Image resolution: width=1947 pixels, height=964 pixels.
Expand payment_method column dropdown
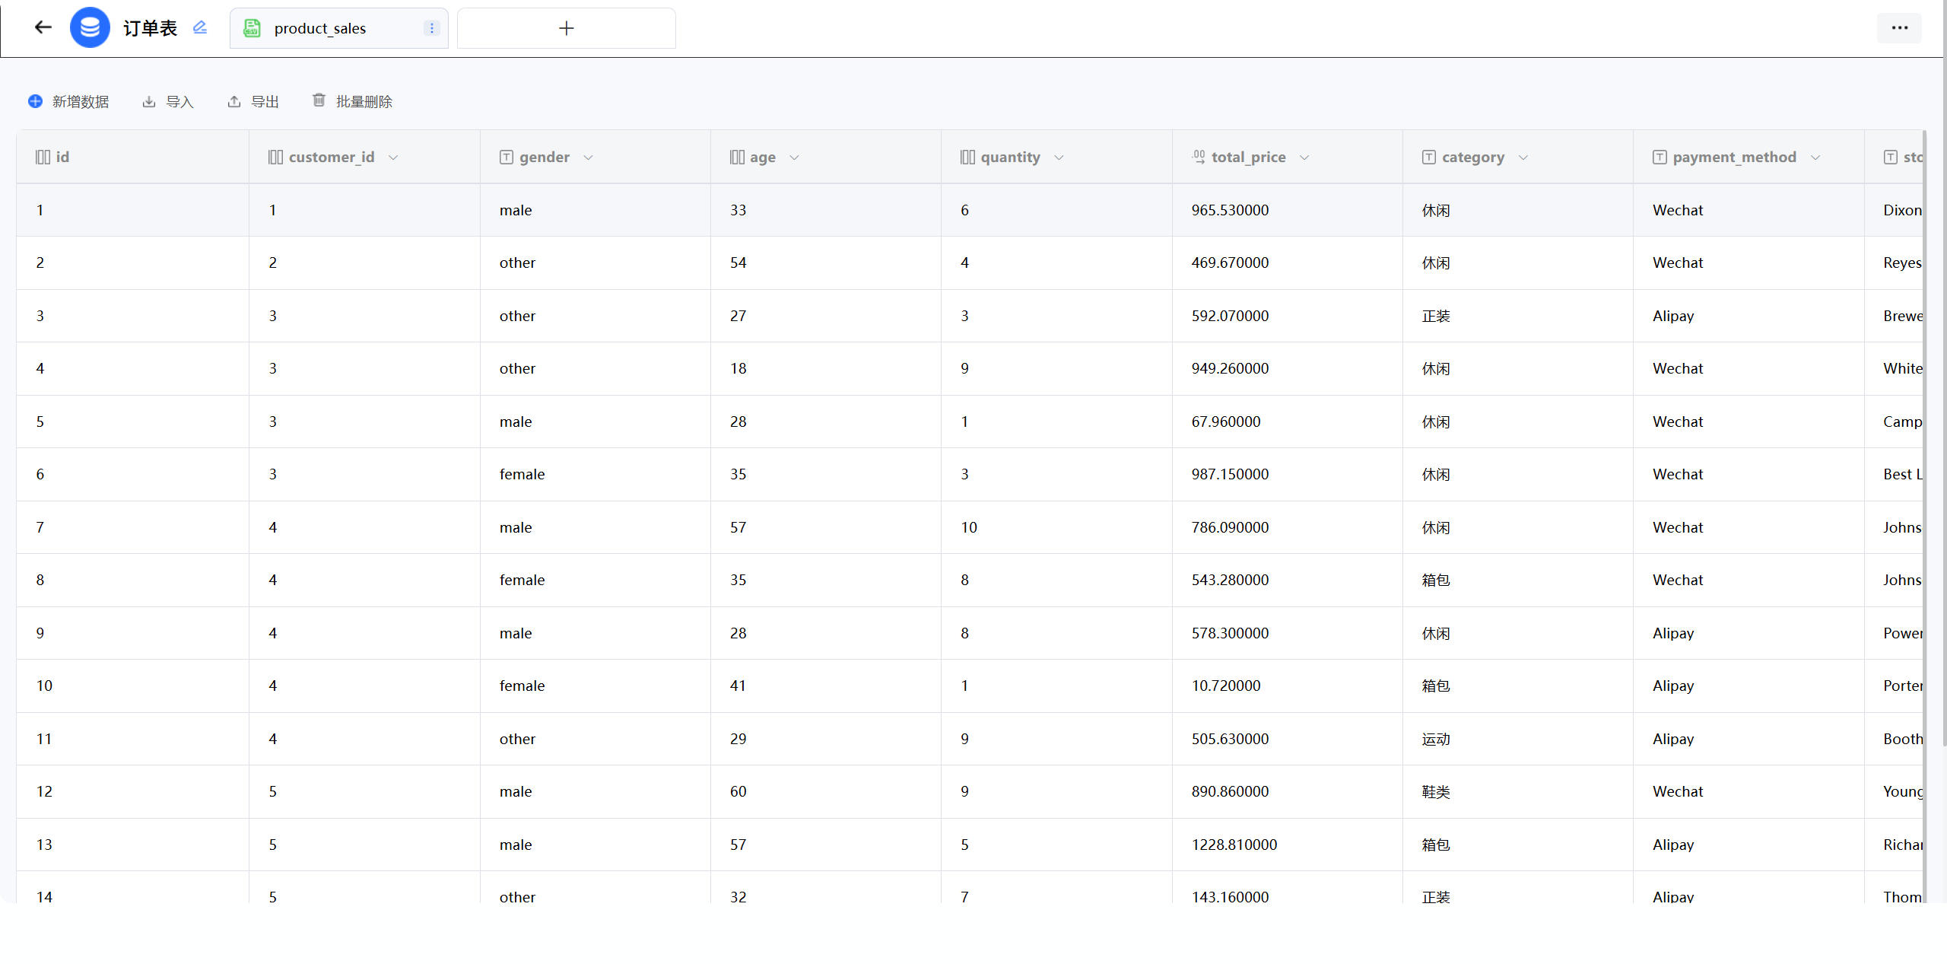pos(1815,157)
